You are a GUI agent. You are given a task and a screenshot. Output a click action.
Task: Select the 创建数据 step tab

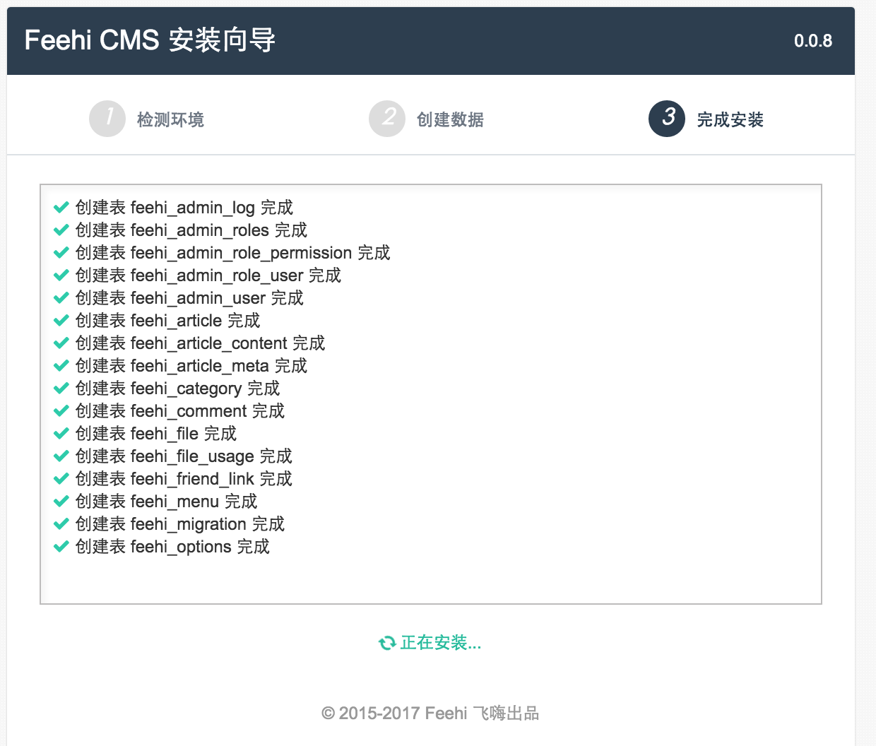click(x=450, y=119)
